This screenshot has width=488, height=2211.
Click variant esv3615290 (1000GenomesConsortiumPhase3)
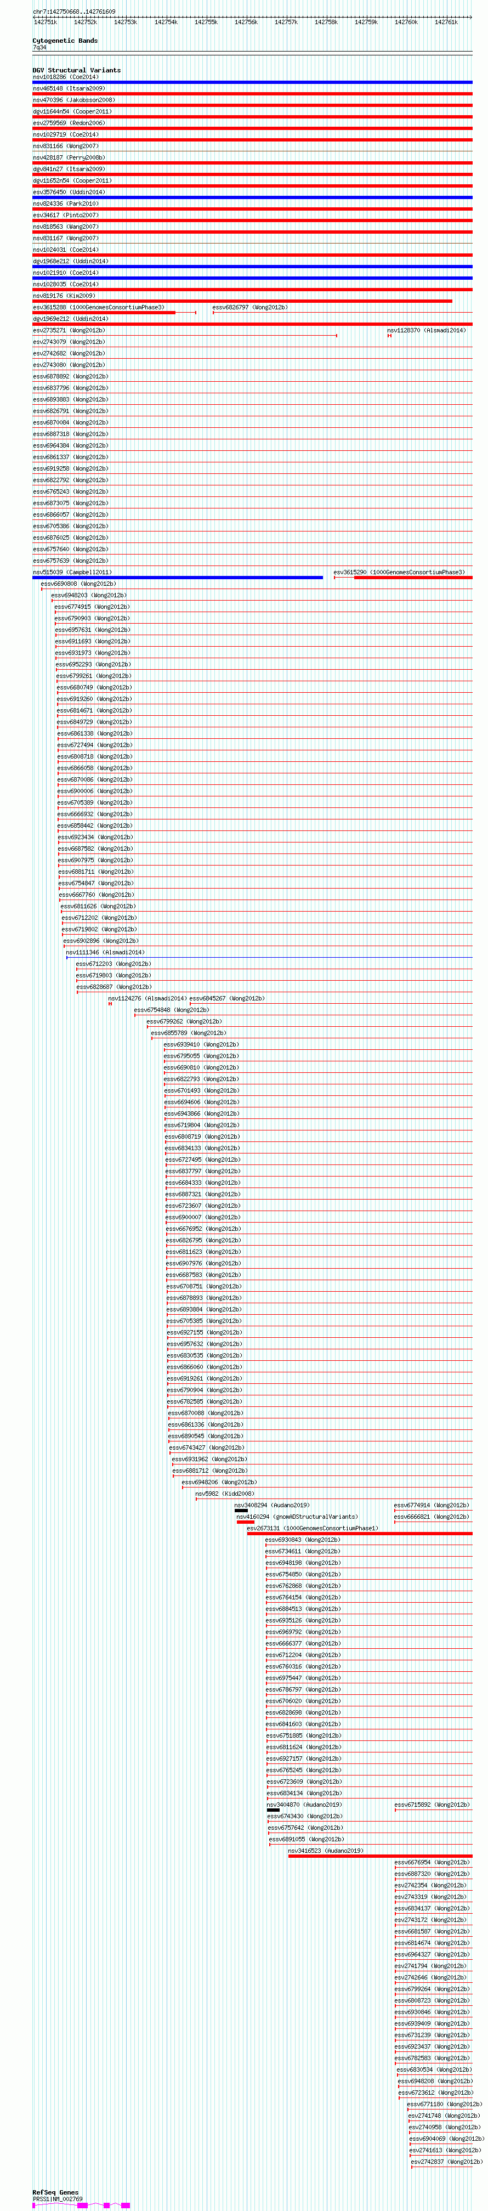click(x=400, y=573)
